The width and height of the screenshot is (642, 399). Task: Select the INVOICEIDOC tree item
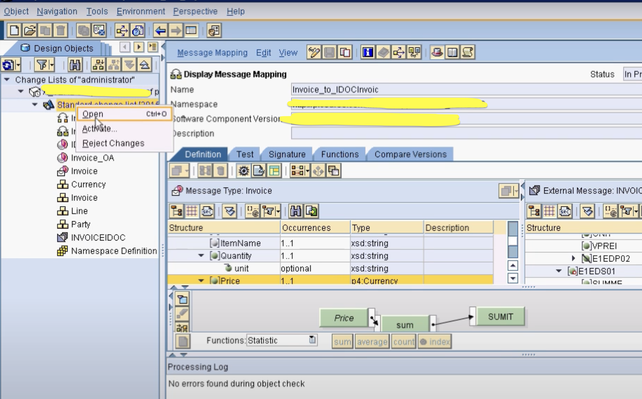pyautogui.click(x=98, y=238)
